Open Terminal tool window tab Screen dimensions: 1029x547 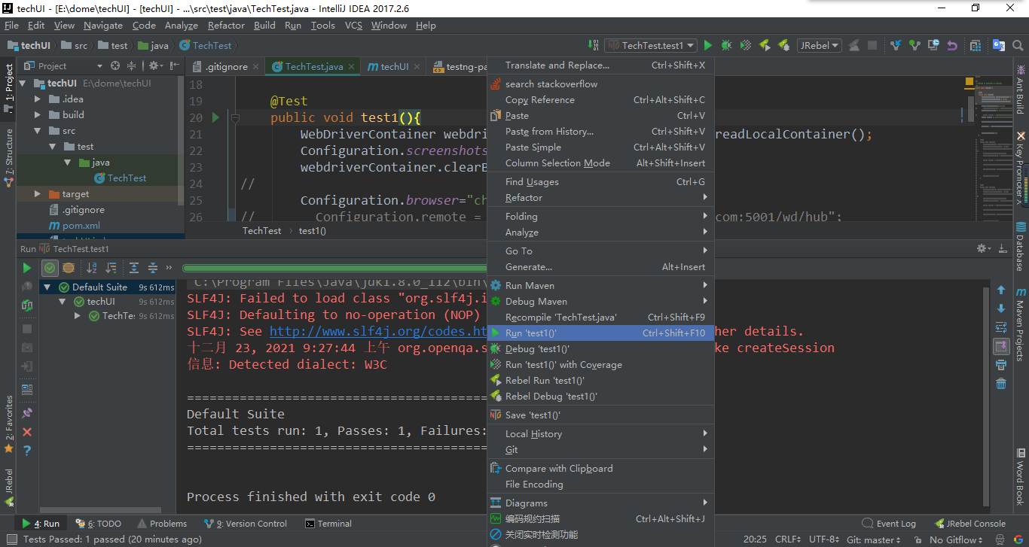[x=329, y=524]
